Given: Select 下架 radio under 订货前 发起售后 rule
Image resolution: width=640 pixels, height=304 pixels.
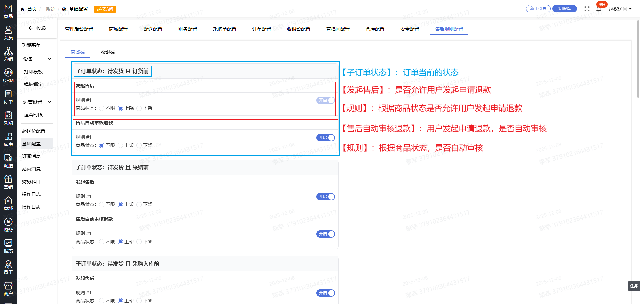Looking at the screenshot, I should [x=139, y=108].
